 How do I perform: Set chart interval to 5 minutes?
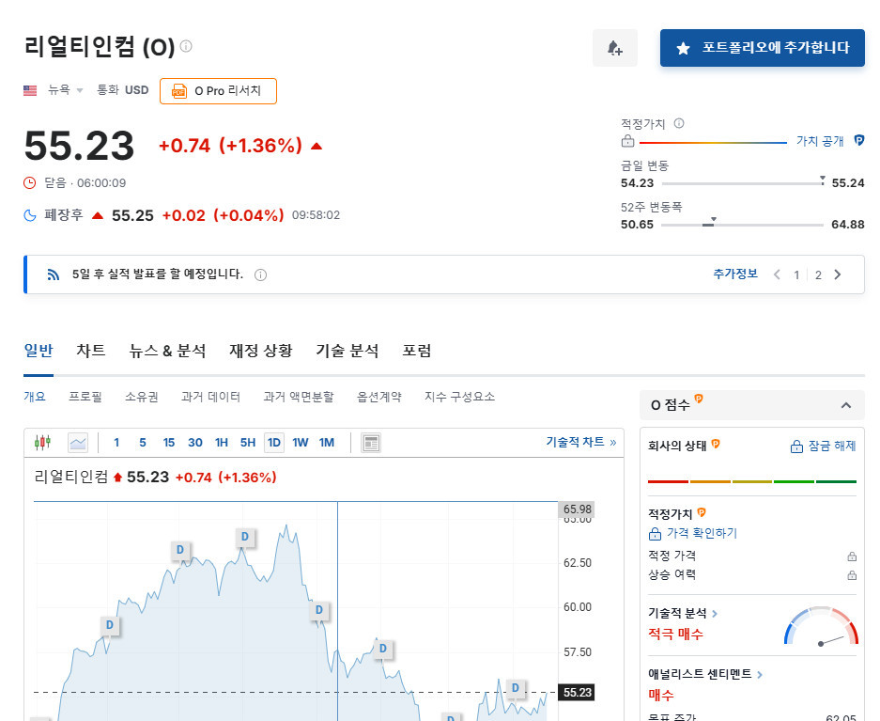pos(143,443)
